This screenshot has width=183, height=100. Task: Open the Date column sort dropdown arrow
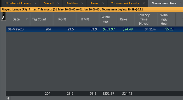[27, 19]
